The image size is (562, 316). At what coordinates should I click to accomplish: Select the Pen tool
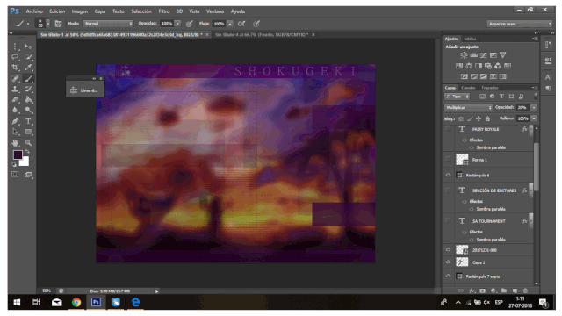pyautogui.click(x=15, y=121)
